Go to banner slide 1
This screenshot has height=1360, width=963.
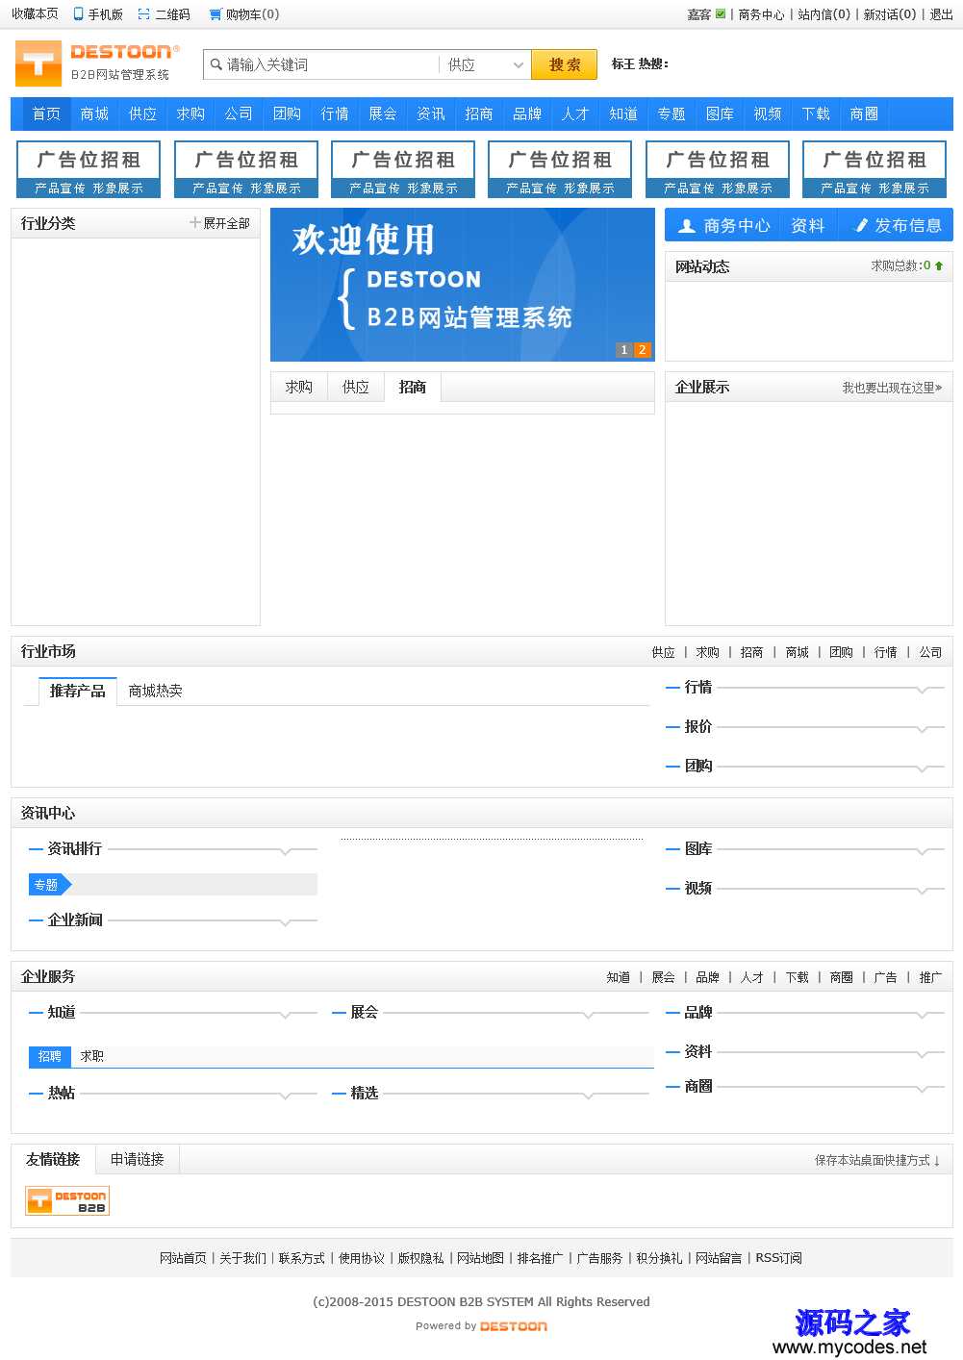(x=624, y=350)
